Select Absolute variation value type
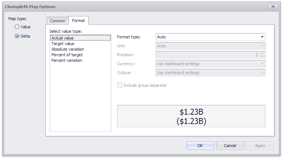This screenshot has width=283, height=159. (x=67, y=49)
